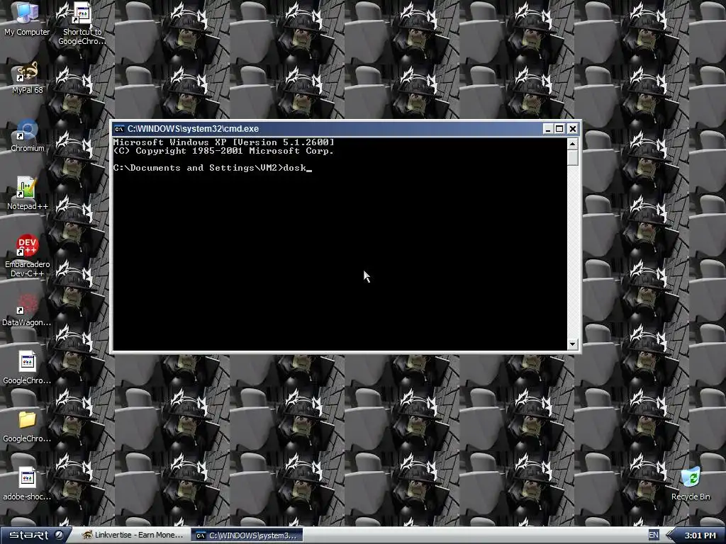726x544 pixels.
Task: Open the Start menu
Action: pos(35,535)
